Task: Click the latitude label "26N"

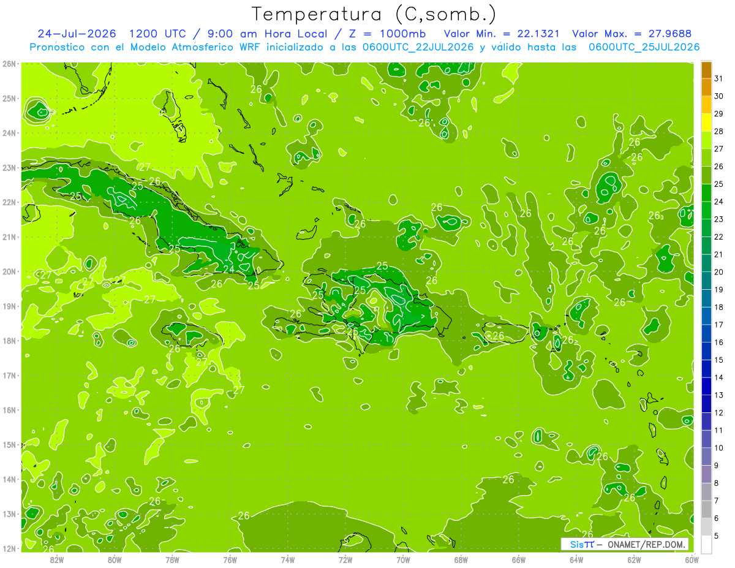Action: coord(9,64)
